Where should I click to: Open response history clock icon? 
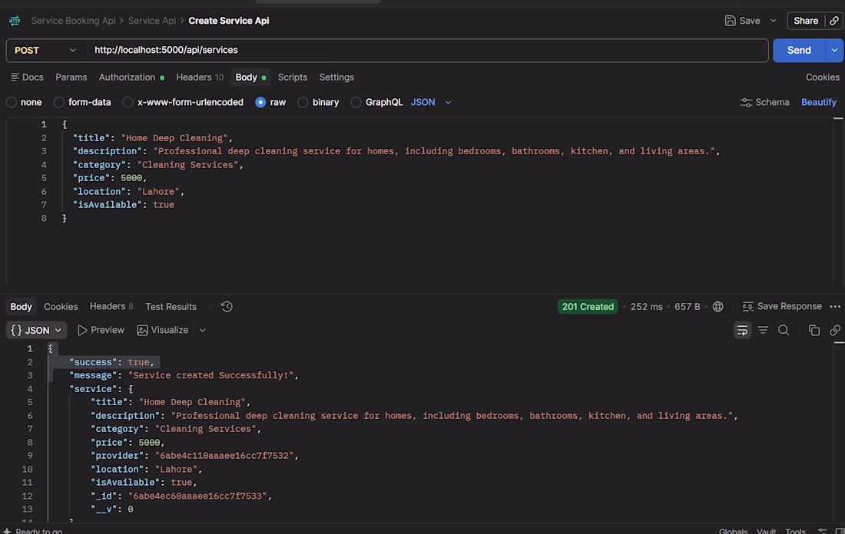(227, 306)
